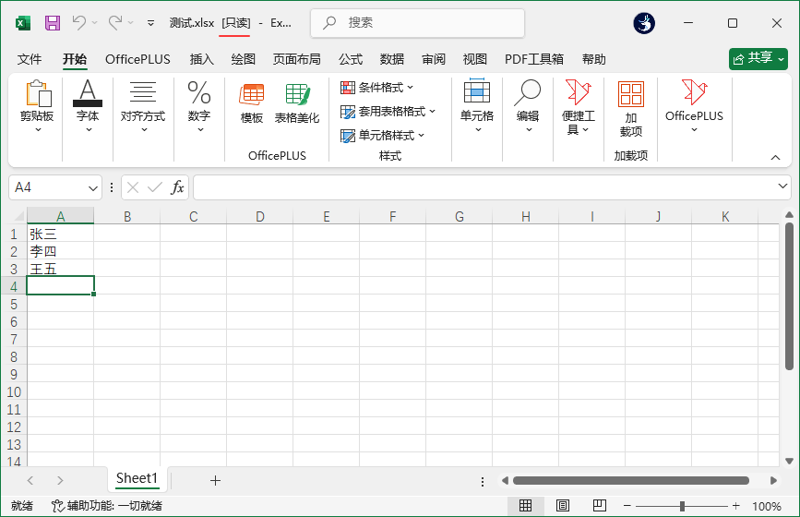Click in the 搜索 search box

(417, 23)
